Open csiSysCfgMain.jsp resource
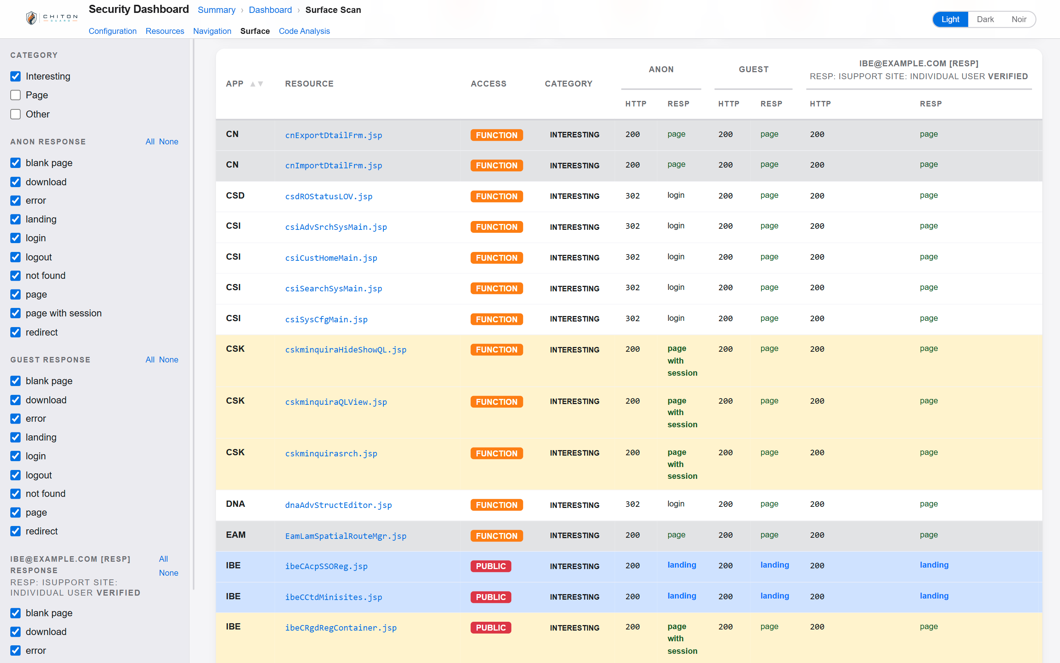 point(326,319)
